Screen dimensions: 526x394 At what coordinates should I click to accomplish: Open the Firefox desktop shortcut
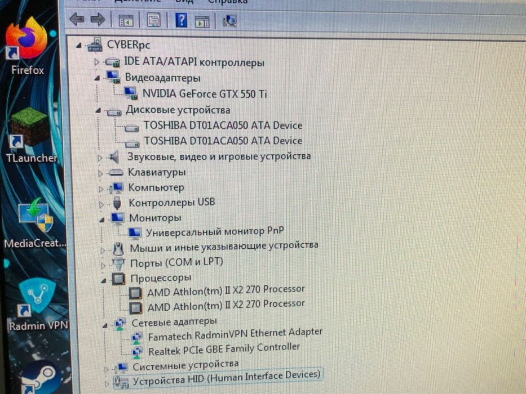point(27,46)
